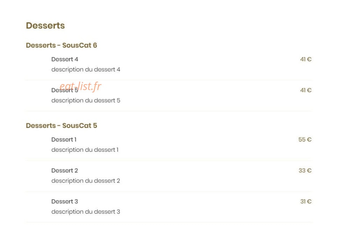Click the Desserts main heading

coord(45,26)
